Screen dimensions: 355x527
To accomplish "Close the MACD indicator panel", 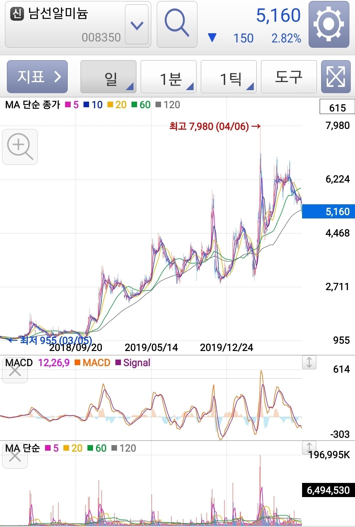I will [x=15, y=371].
